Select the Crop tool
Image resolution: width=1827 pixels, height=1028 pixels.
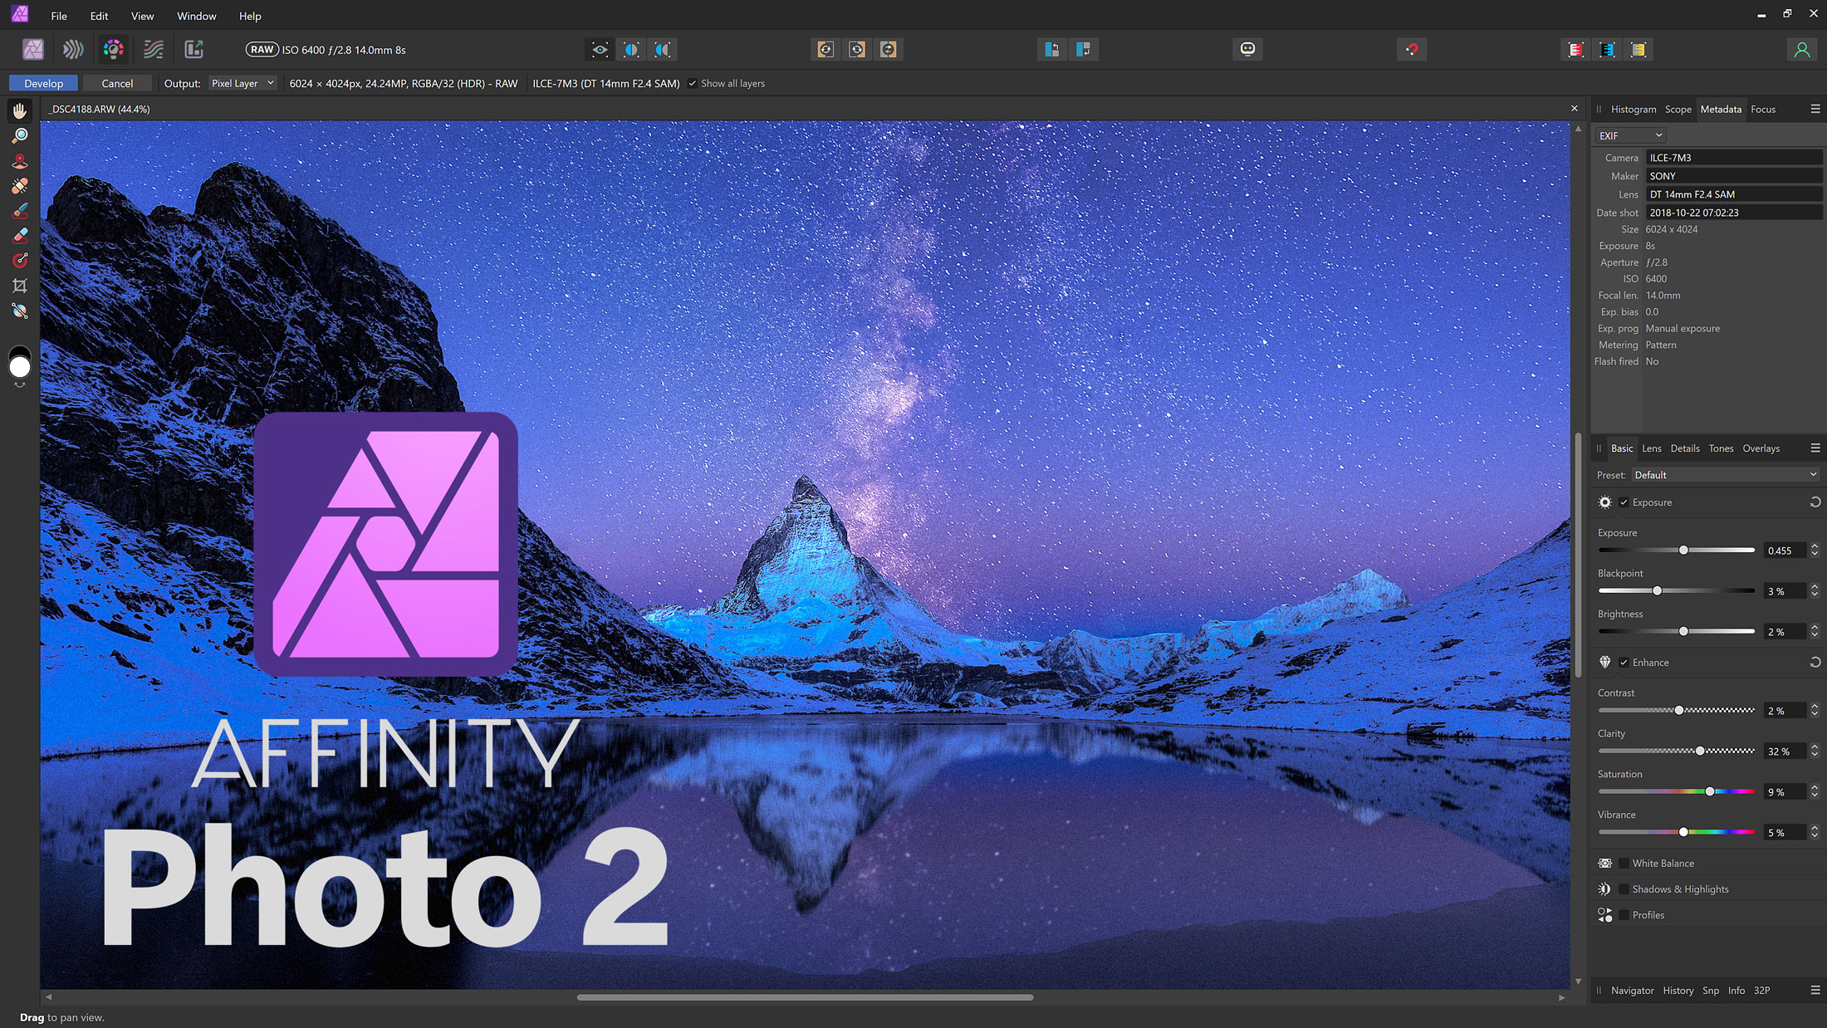point(20,286)
